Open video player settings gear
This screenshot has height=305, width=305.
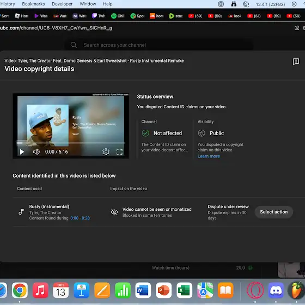[106, 152]
